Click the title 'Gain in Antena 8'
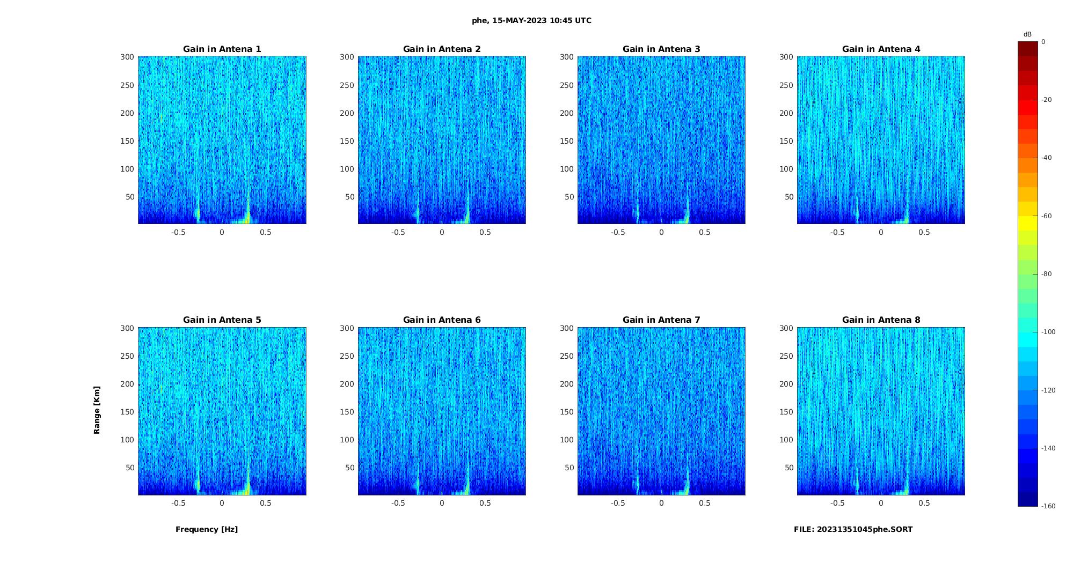The image size is (1066, 570). tap(881, 320)
